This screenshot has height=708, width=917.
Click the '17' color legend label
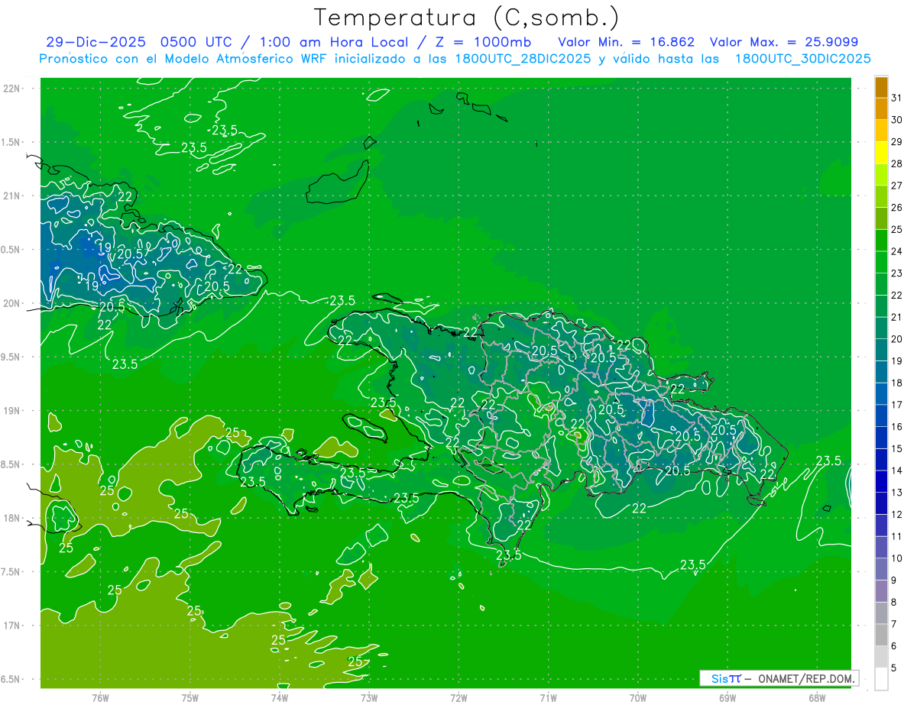(x=897, y=405)
